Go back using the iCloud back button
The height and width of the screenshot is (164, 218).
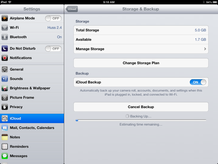[x=72, y=9]
